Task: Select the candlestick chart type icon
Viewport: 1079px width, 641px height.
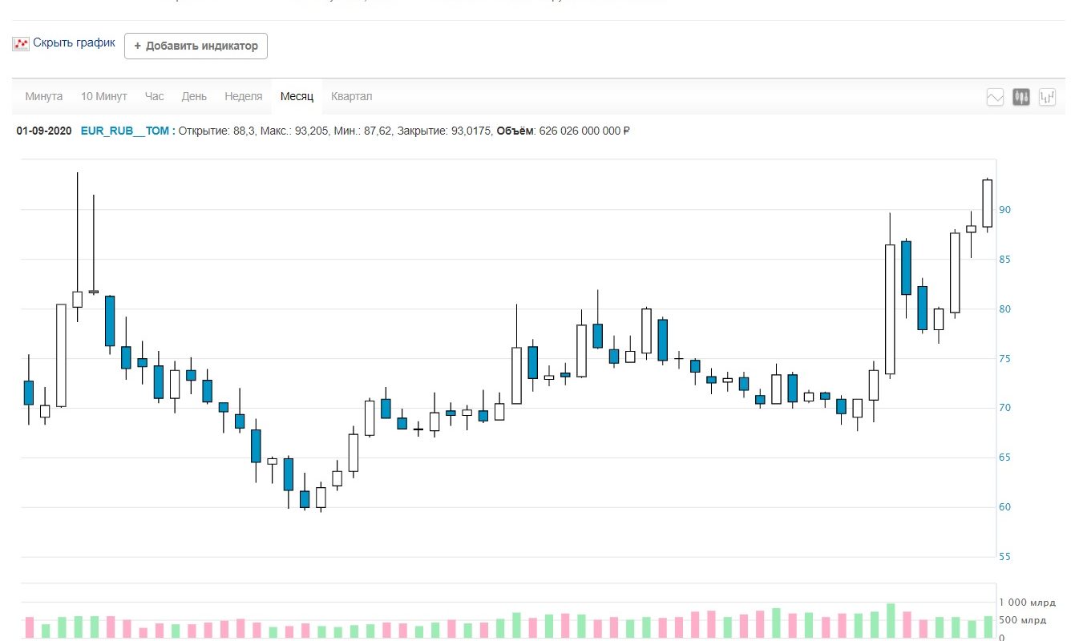Action: coord(1021,98)
